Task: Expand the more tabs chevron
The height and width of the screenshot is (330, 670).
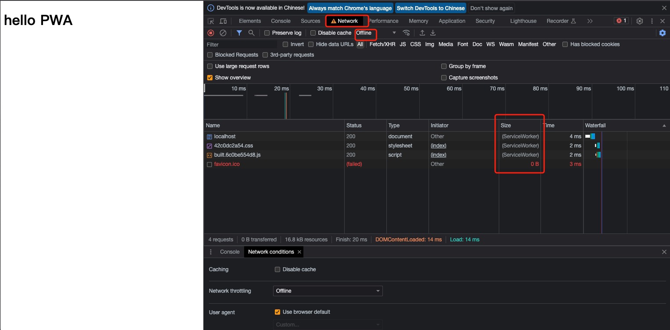Action: [590, 21]
